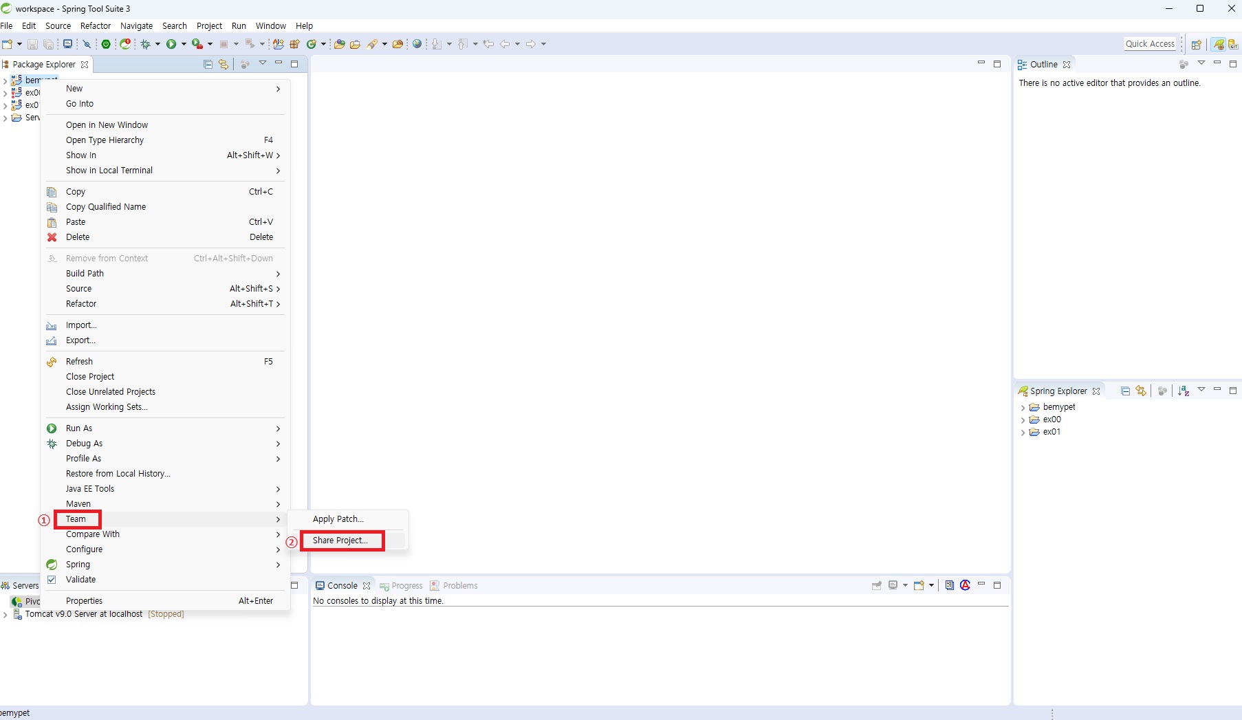This screenshot has height=720, width=1242.
Task: Open the Window menu in menu bar
Action: click(271, 26)
